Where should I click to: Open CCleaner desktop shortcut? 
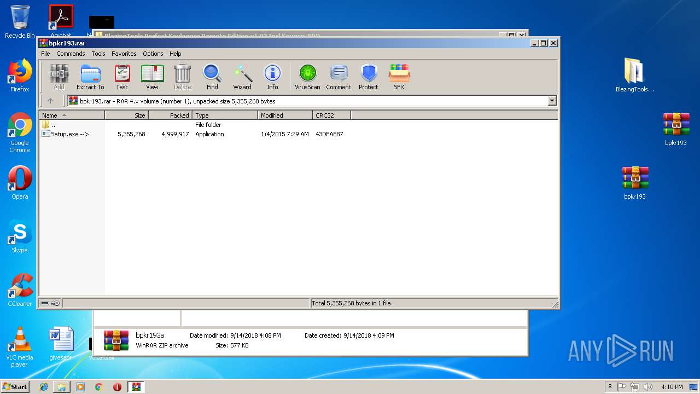(20, 290)
